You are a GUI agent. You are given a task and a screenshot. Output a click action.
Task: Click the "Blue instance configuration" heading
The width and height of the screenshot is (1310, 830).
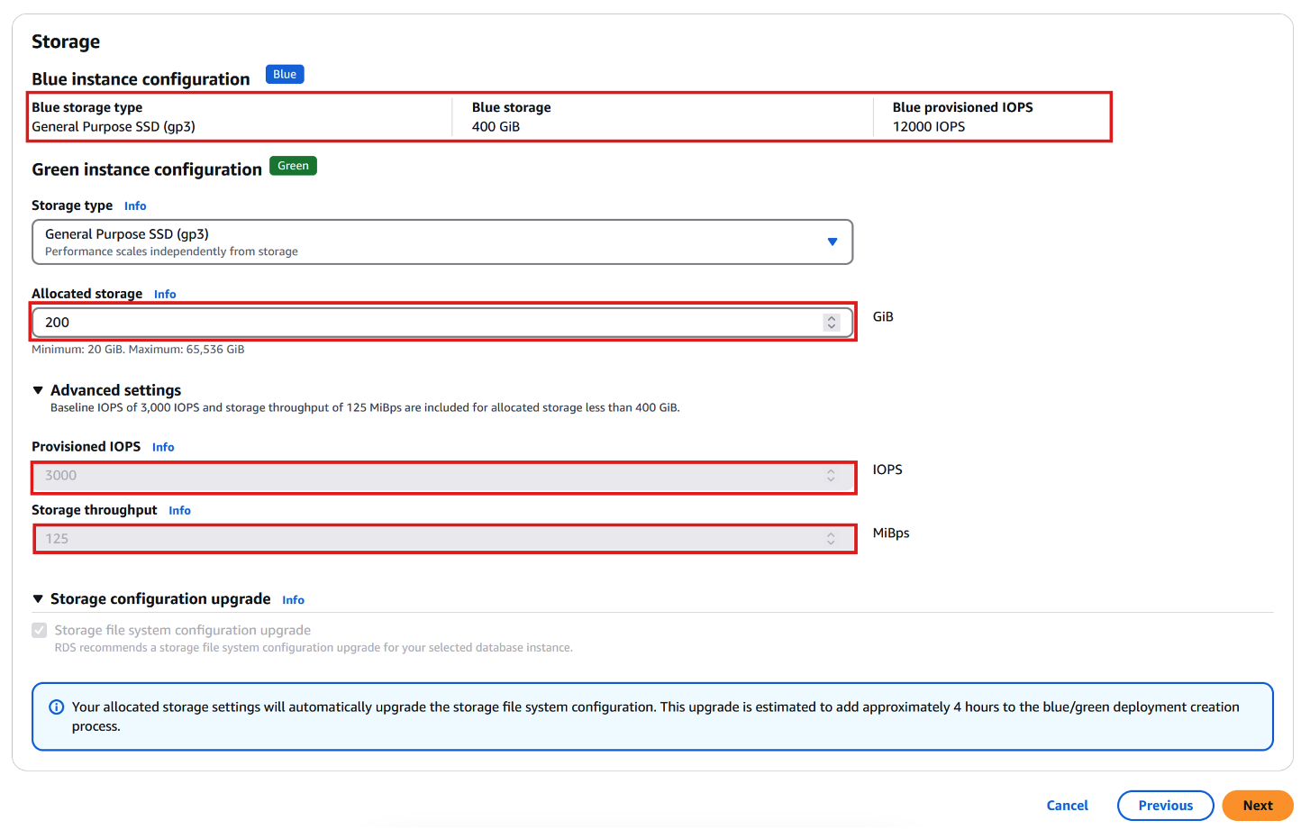click(141, 79)
